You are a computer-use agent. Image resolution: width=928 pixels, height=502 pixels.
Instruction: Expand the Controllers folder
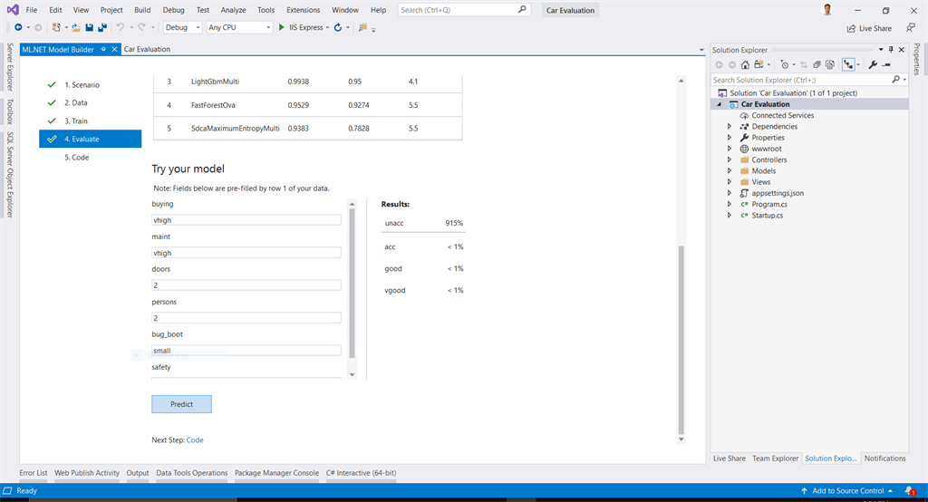tap(730, 159)
